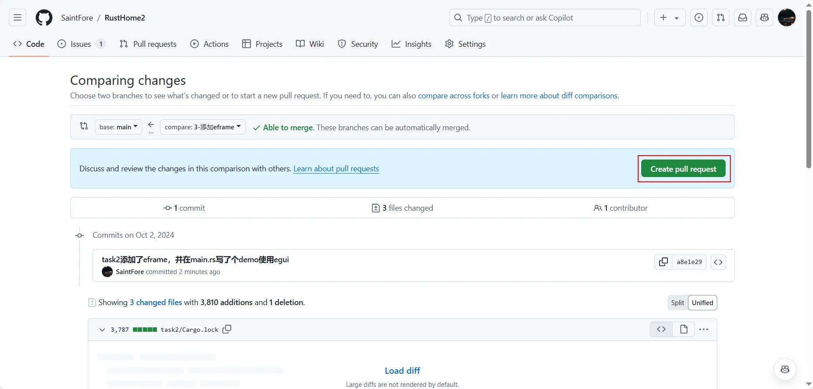Open the task2/Cargo.lock file link
The width and height of the screenshot is (813, 389).
pos(189,330)
